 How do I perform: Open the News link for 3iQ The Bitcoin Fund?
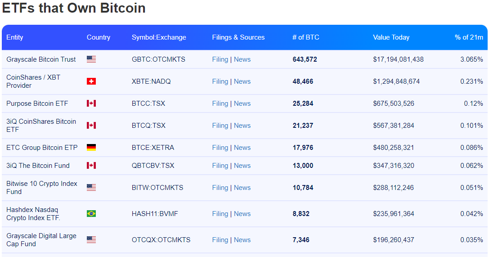(x=242, y=166)
